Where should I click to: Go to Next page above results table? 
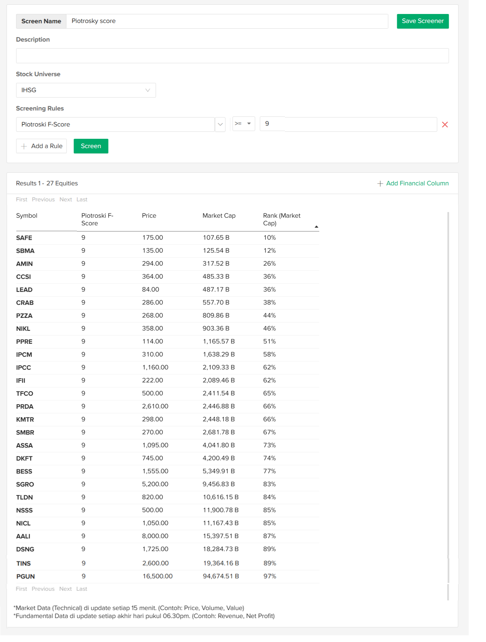click(66, 199)
